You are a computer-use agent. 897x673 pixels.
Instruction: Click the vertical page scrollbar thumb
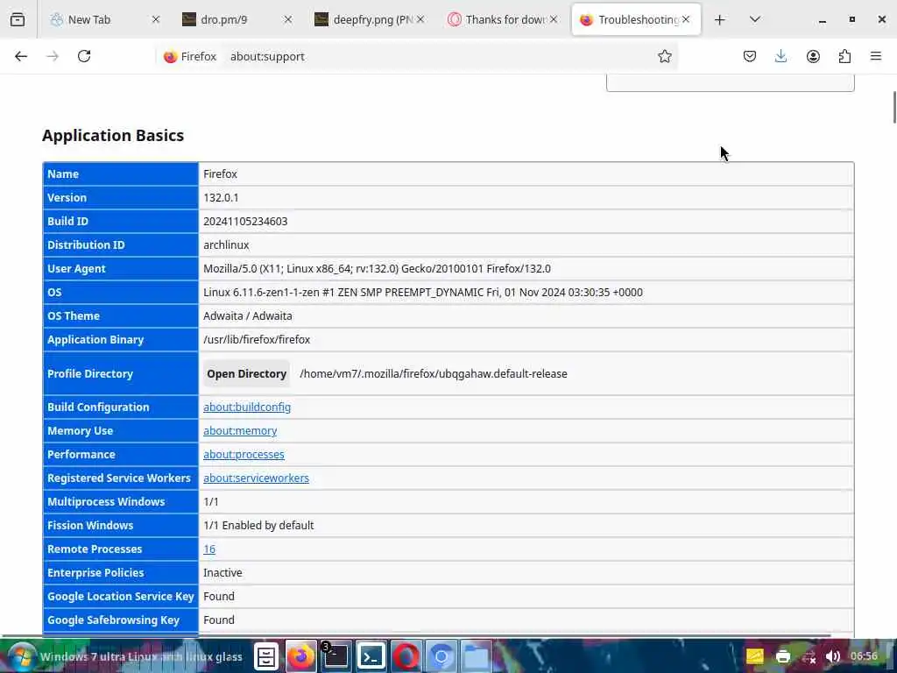(x=893, y=106)
